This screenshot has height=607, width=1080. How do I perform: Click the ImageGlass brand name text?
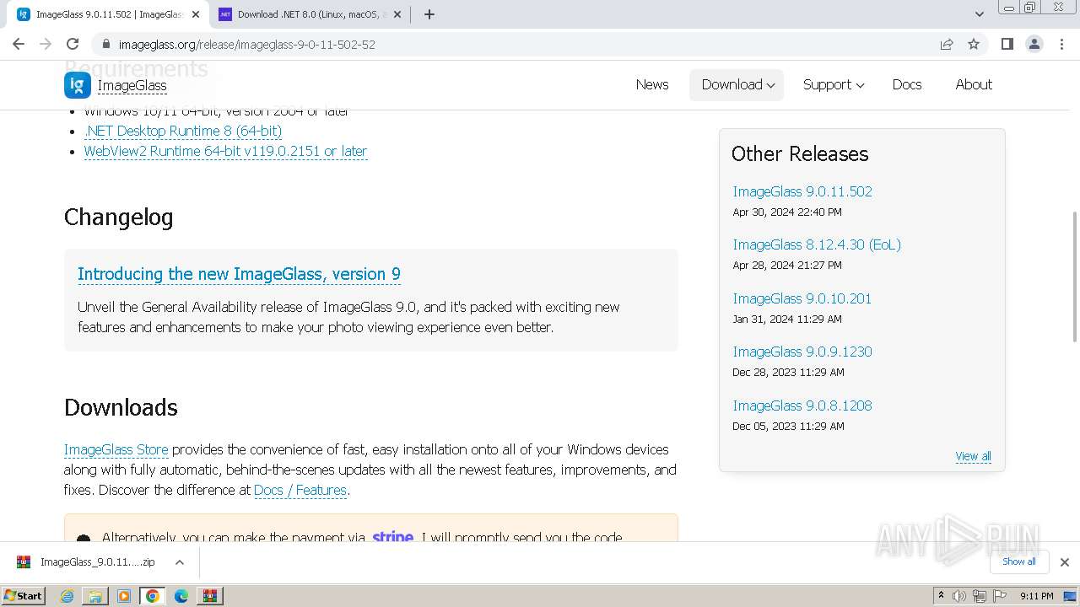(x=132, y=85)
